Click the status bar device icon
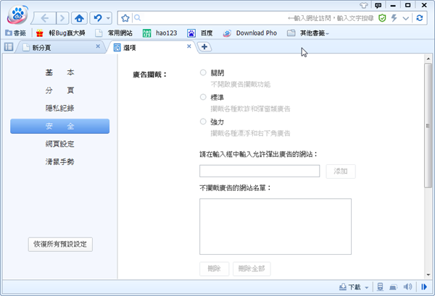435x296 pixels. (x=393, y=287)
